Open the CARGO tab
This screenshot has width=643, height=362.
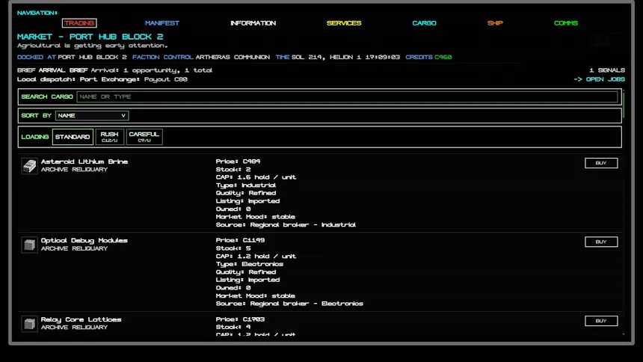point(424,23)
